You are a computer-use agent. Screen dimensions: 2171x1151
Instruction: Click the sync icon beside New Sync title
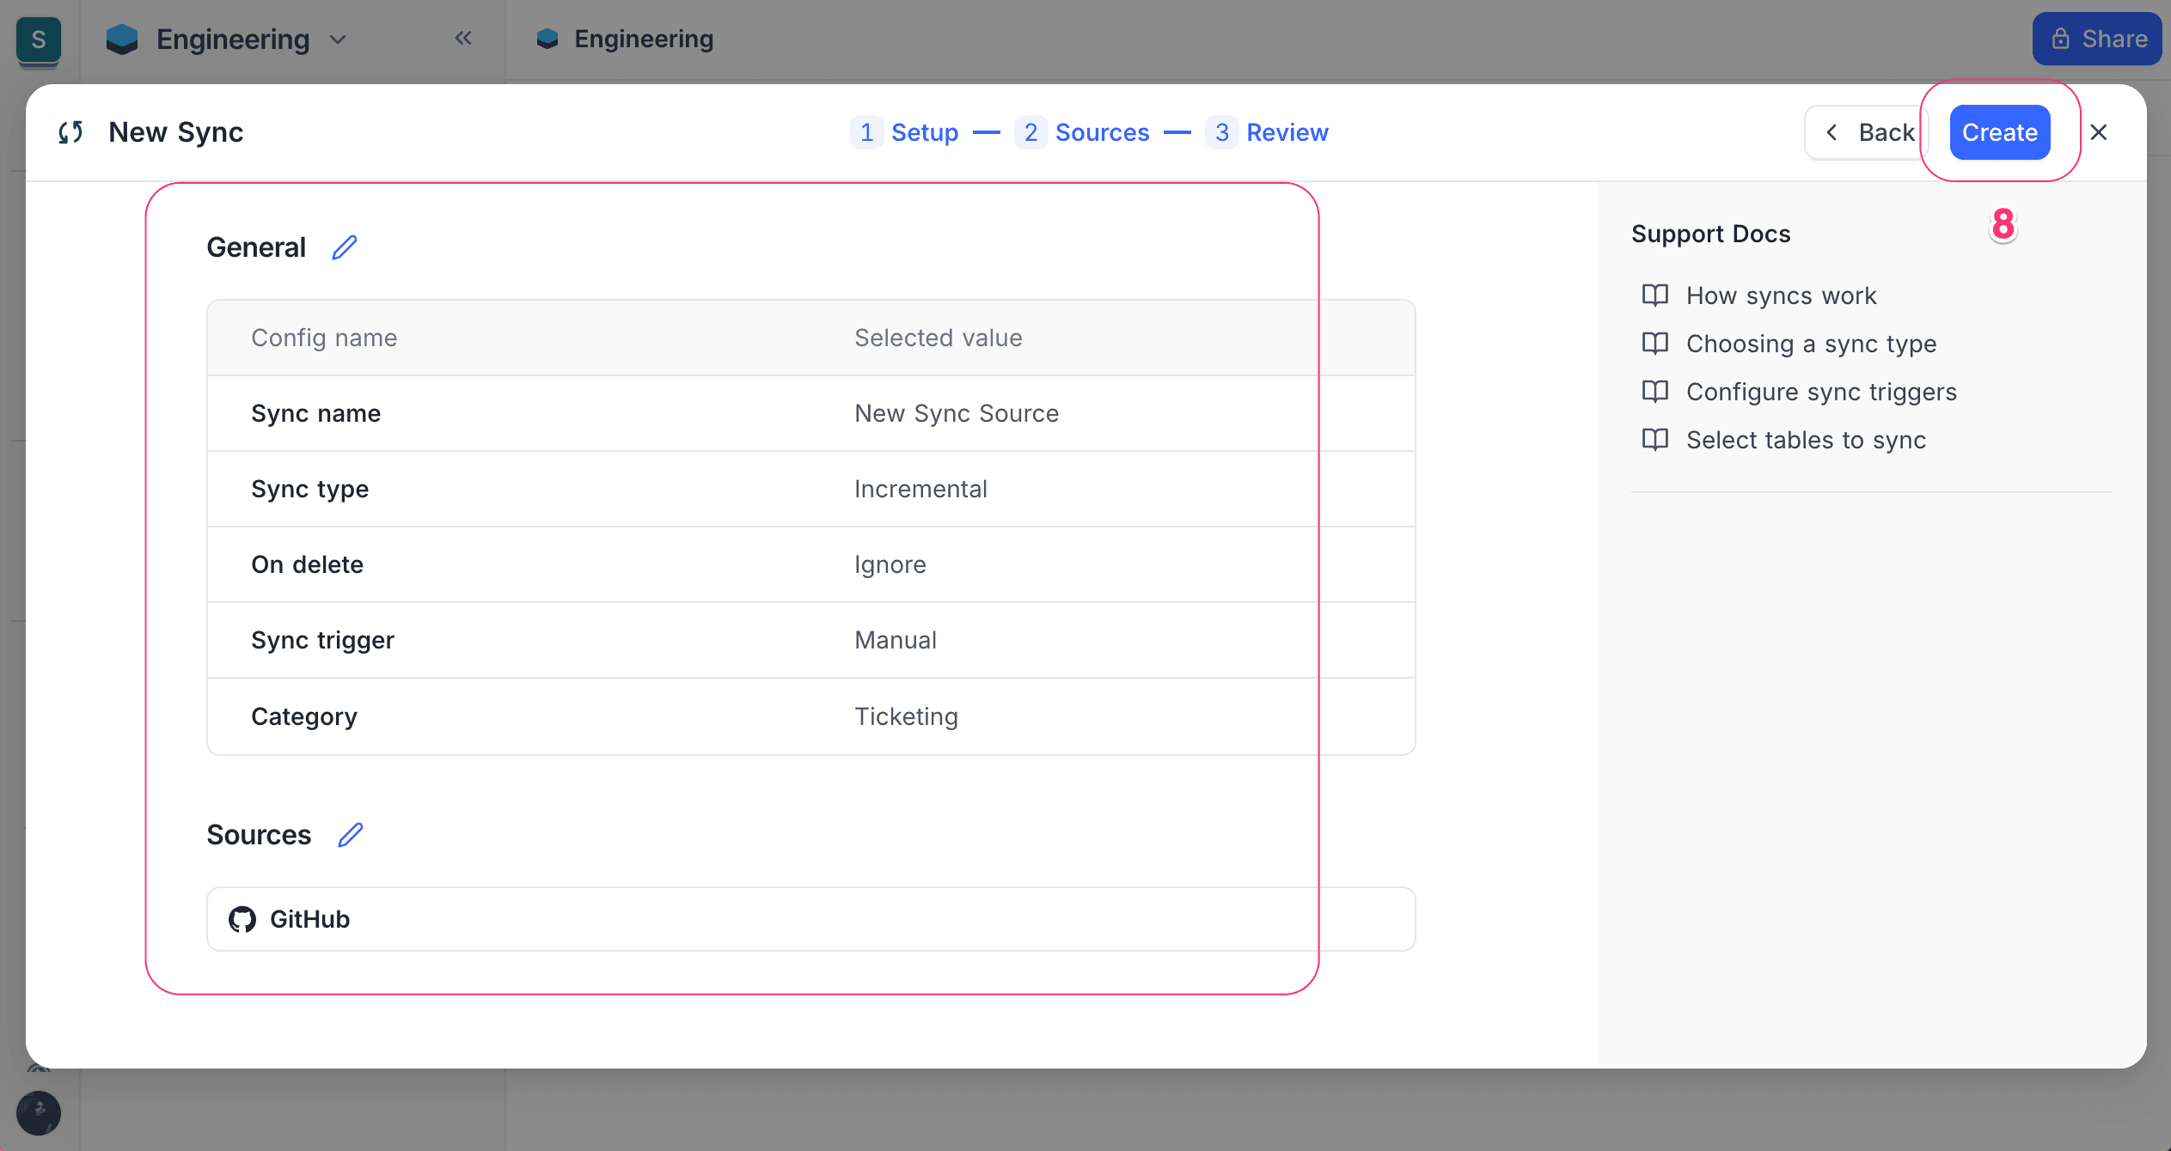pos(71,132)
